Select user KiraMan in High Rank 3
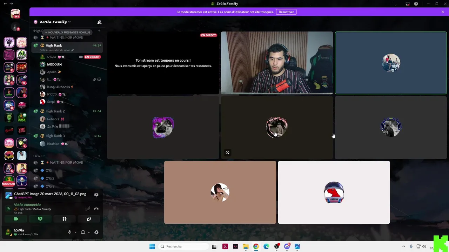The image size is (449, 252). [x=70, y=144]
